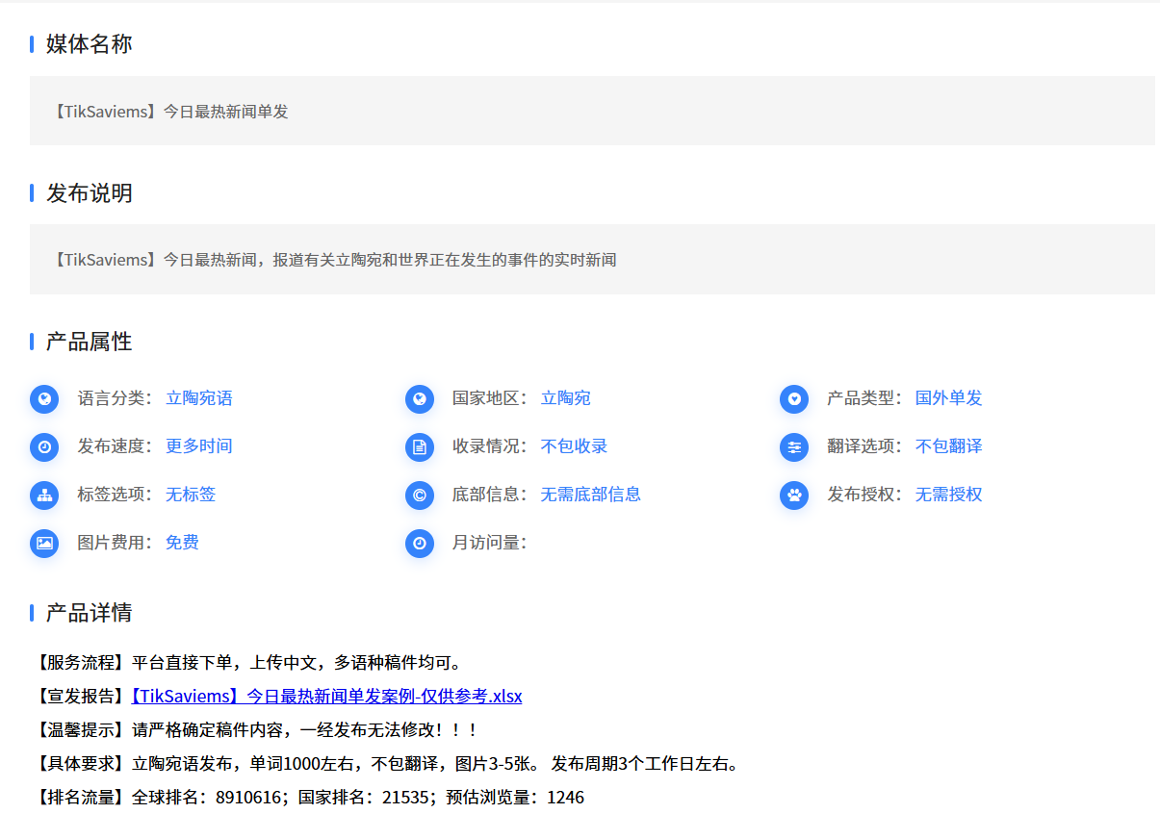Image resolution: width=1160 pixels, height=839 pixels.
Task: Click the 无需底部信息 value
Action: [x=590, y=495]
